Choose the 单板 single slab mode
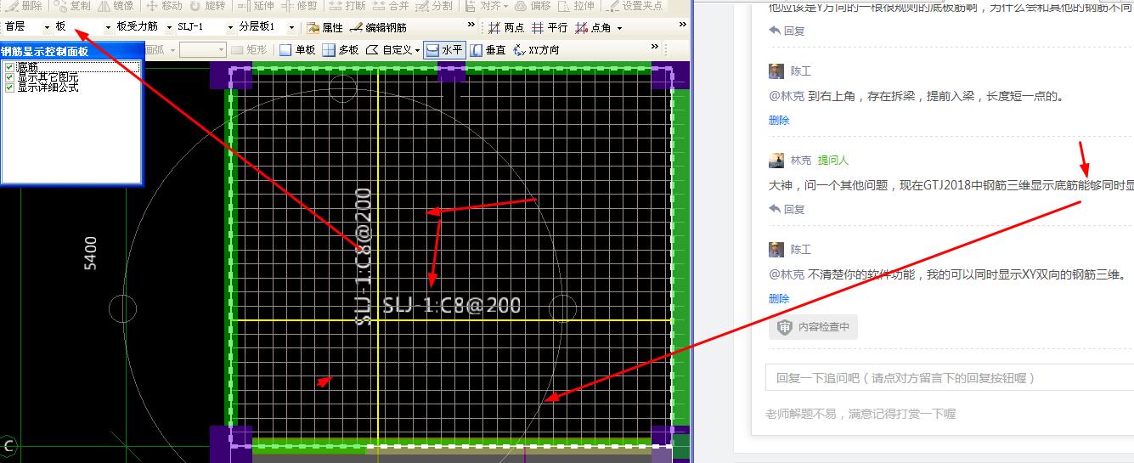The image size is (1134, 463). pos(297,50)
